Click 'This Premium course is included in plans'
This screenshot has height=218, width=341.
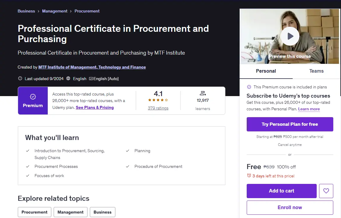tap(290, 87)
